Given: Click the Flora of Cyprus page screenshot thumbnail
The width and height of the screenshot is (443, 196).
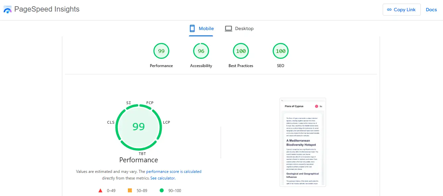Looking at the screenshot, I should (303, 142).
